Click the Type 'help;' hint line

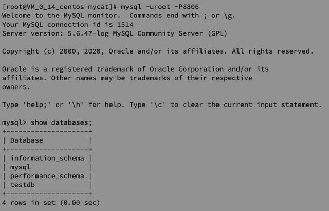[162, 104]
